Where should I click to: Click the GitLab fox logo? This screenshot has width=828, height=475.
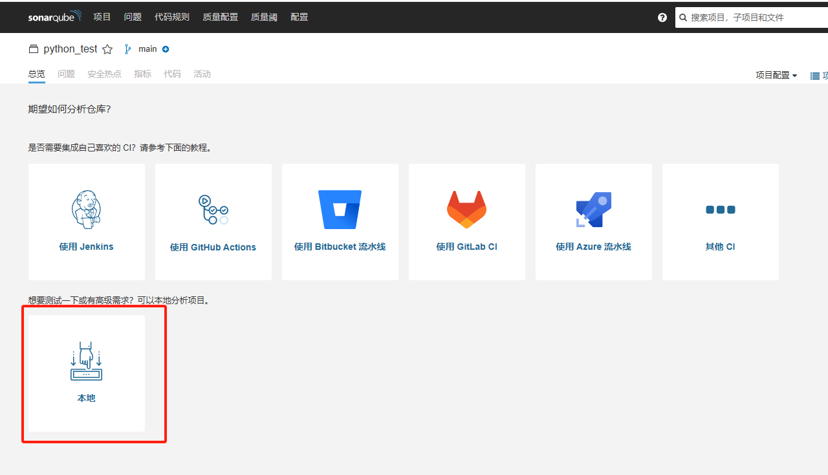[x=466, y=210]
